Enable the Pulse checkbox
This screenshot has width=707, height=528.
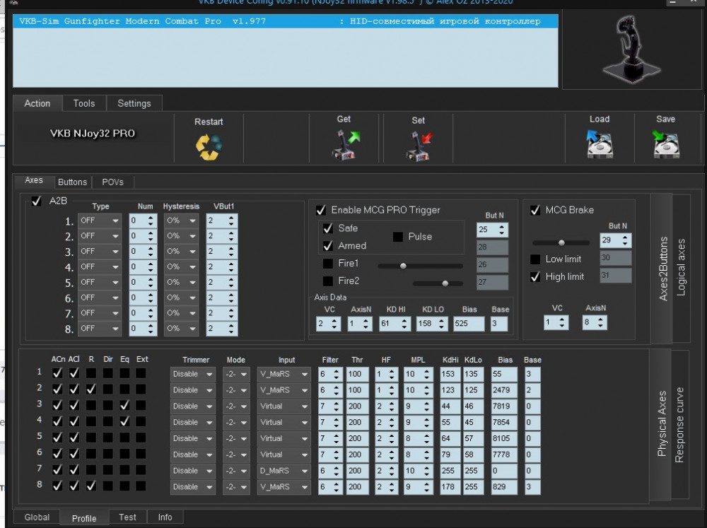398,237
